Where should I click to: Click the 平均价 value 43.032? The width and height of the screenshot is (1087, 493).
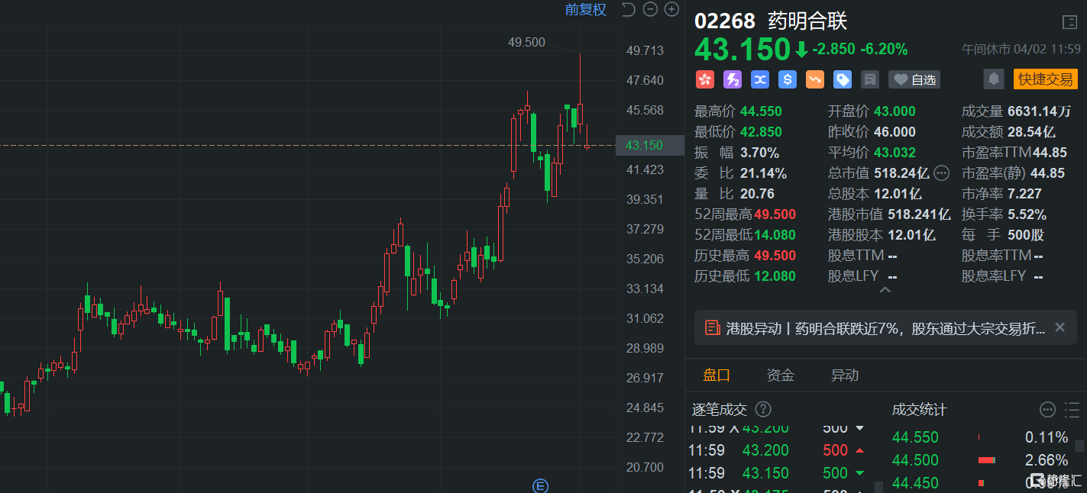pos(895,153)
